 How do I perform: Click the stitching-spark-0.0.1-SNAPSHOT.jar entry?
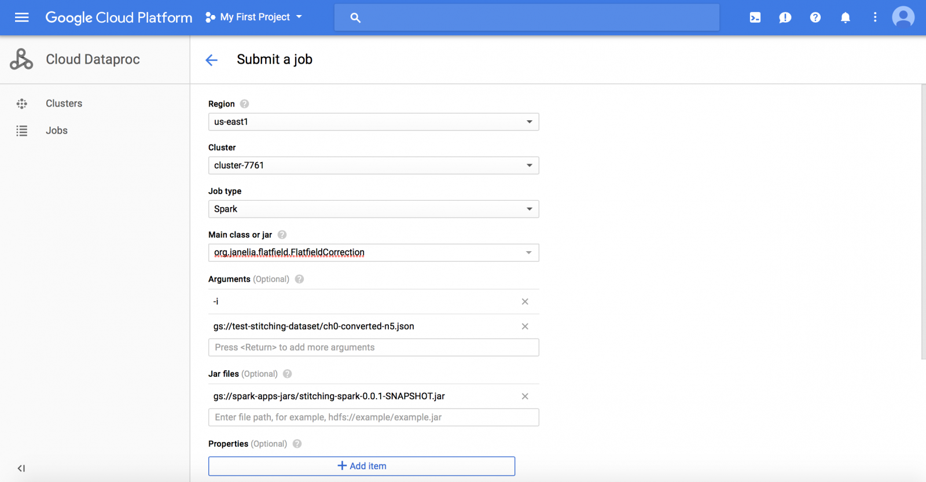point(329,396)
